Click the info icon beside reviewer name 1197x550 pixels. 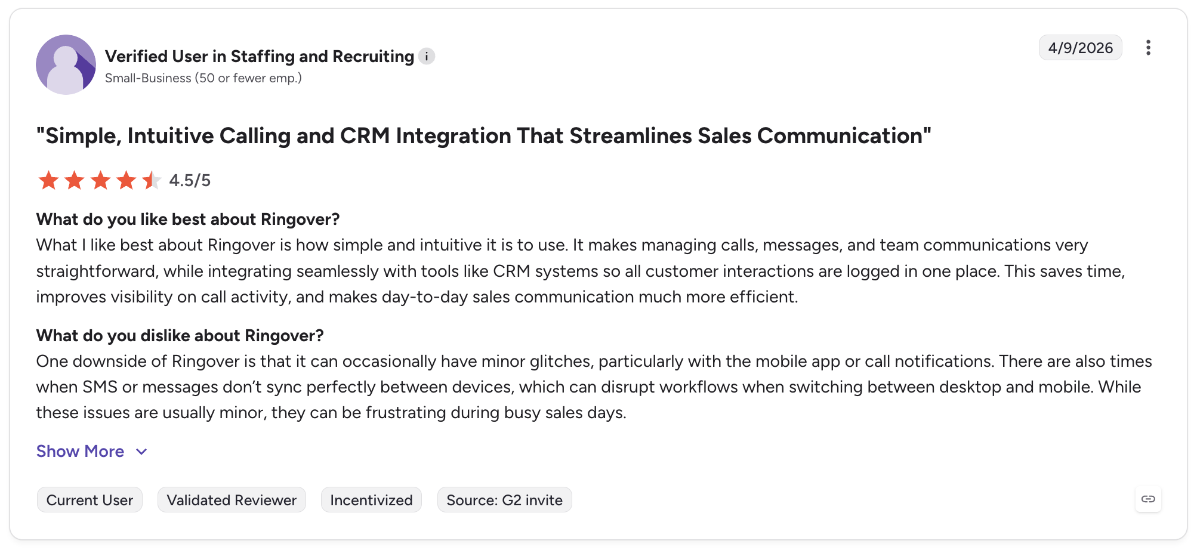(x=426, y=56)
